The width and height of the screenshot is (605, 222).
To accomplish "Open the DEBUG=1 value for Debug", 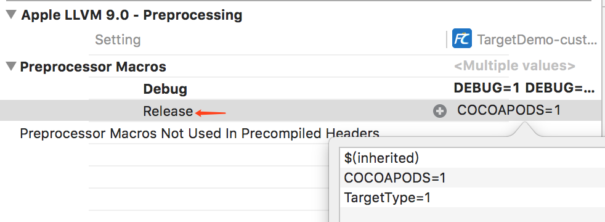I will pos(524,88).
